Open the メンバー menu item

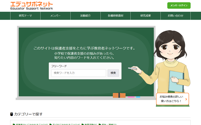coord(55,16)
